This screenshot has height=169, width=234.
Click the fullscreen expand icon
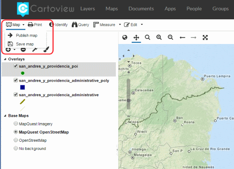click(205, 37)
